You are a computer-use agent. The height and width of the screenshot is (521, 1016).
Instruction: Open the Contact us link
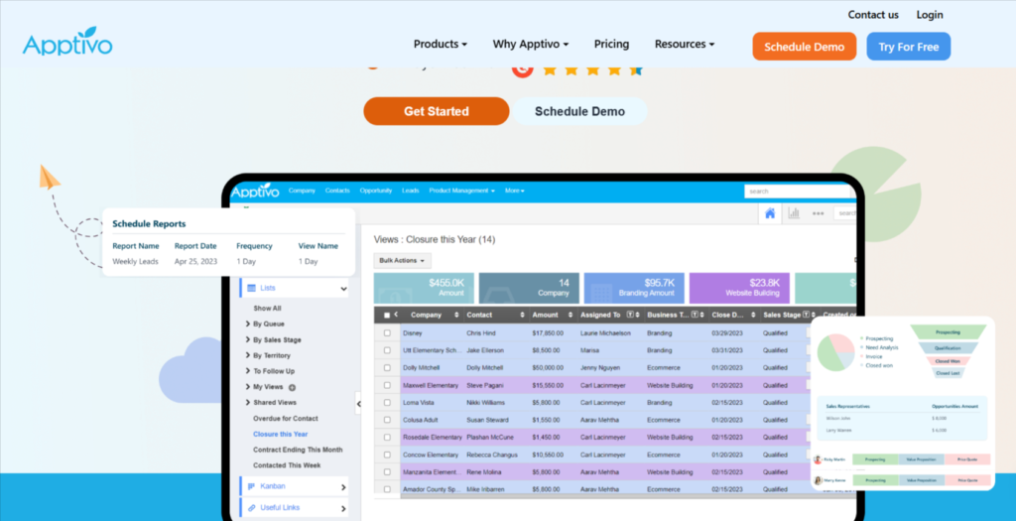[x=873, y=15]
